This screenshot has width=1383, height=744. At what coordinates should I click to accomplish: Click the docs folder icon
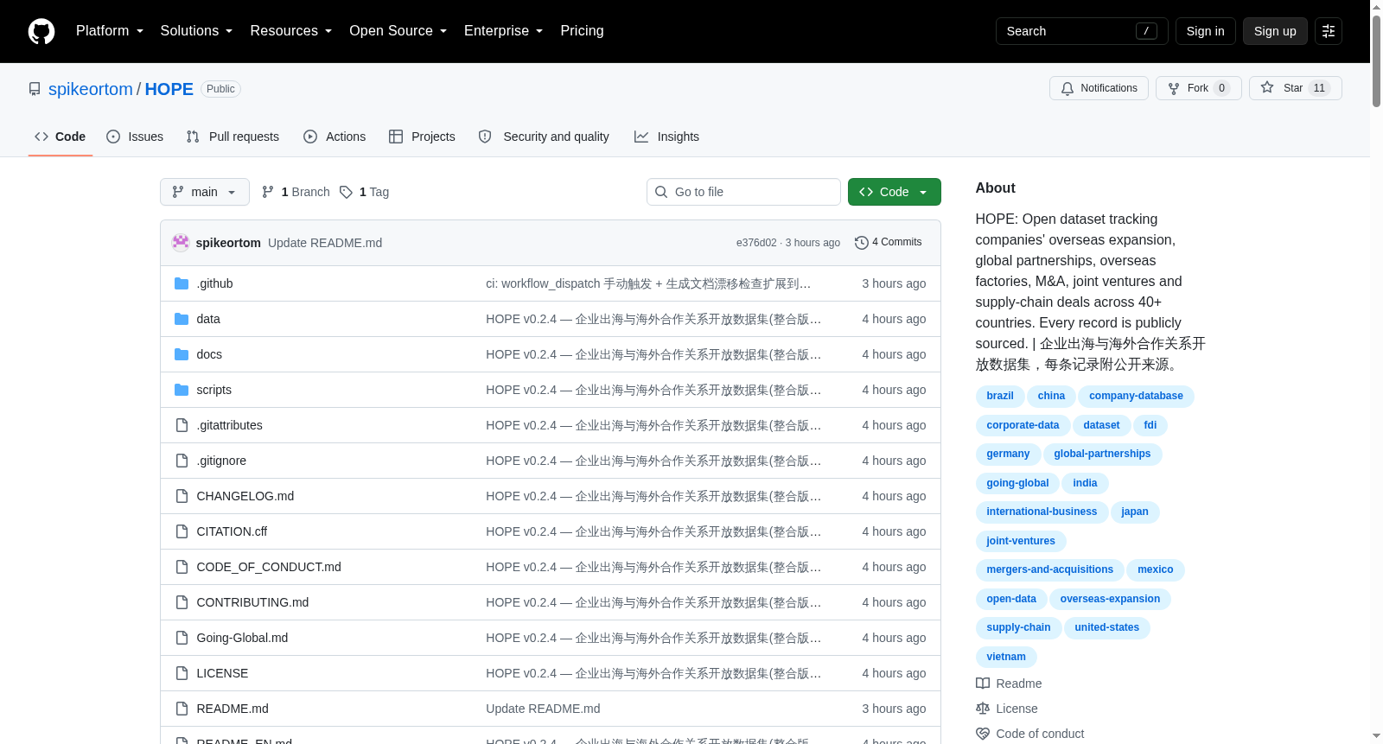click(x=182, y=354)
